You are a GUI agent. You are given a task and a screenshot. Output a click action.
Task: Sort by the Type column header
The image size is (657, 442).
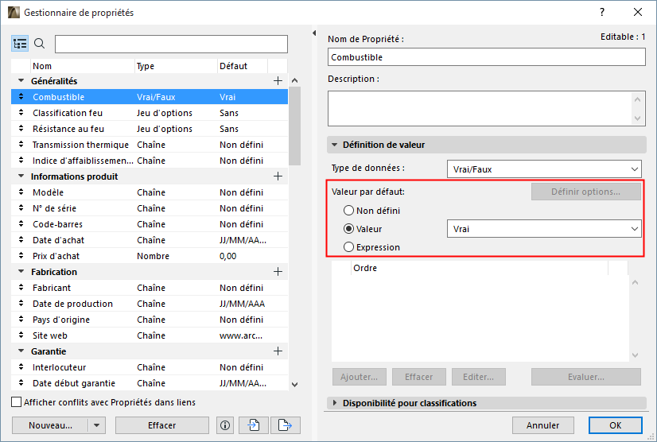tap(176, 66)
